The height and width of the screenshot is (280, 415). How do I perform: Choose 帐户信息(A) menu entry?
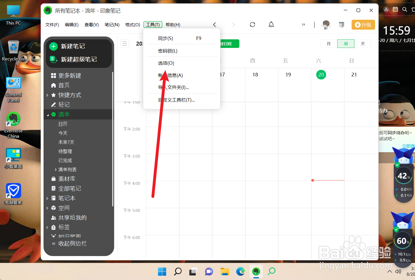tap(182, 75)
